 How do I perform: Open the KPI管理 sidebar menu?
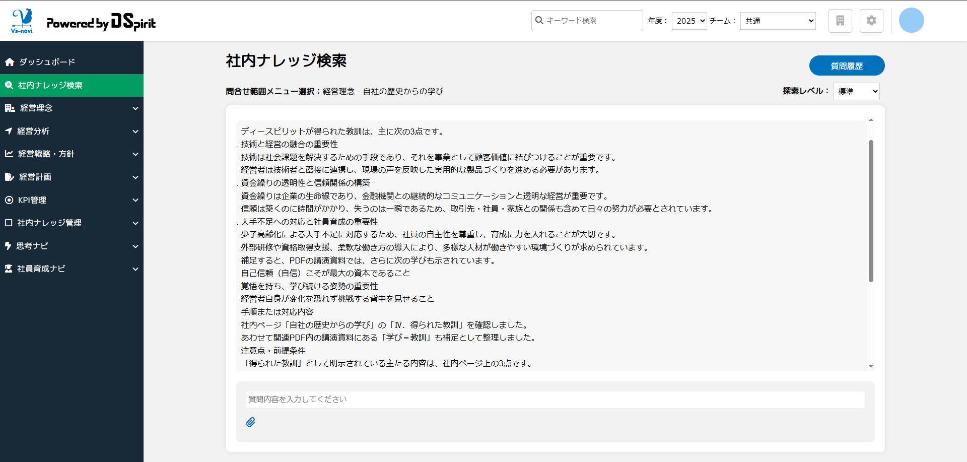(72, 200)
